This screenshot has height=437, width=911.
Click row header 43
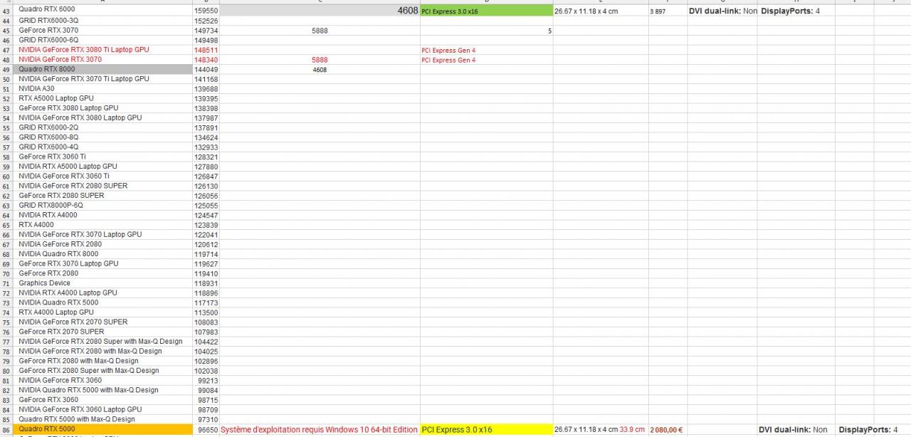[x=6, y=11]
